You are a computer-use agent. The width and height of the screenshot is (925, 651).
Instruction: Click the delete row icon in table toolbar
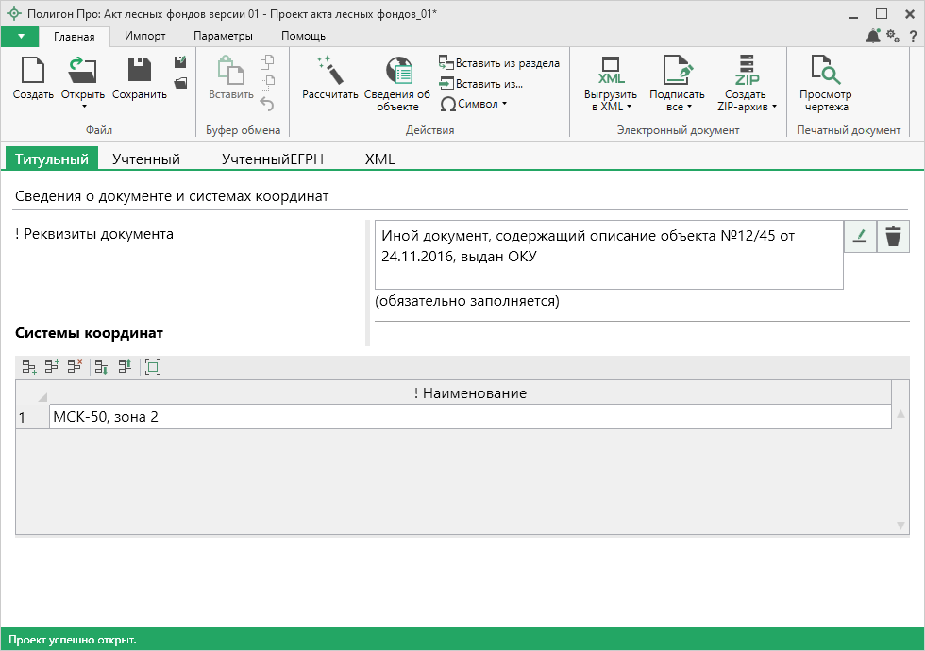(x=76, y=368)
